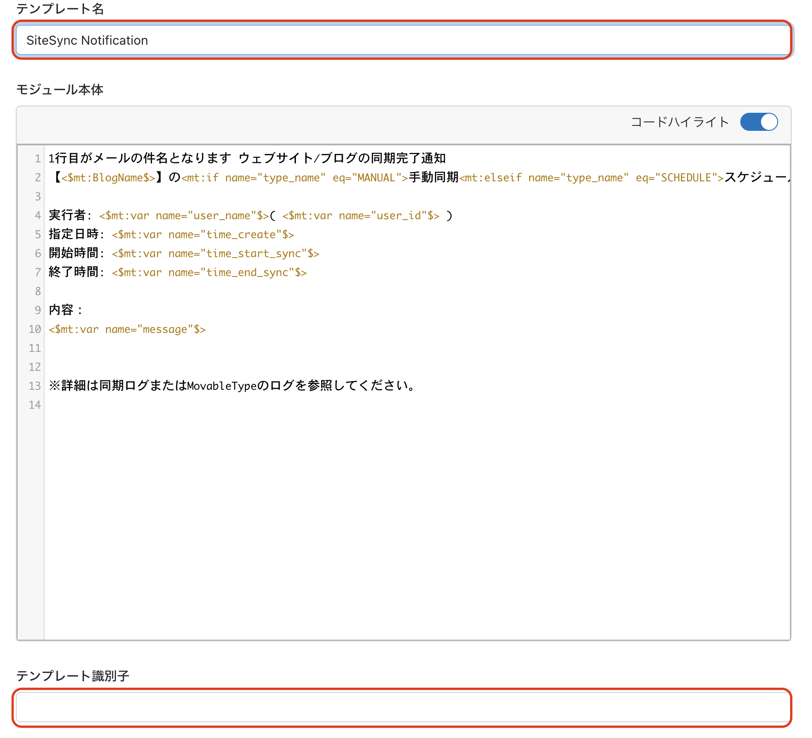Click the user_id variable on line 4
This screenshot has height=738, width=812.
[x=361, y=216]
